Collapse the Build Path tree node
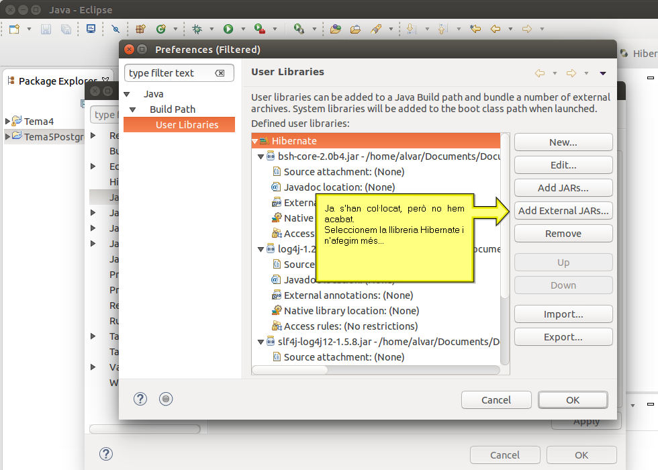The height and width of the screenshot is (470, 658). 133,109
